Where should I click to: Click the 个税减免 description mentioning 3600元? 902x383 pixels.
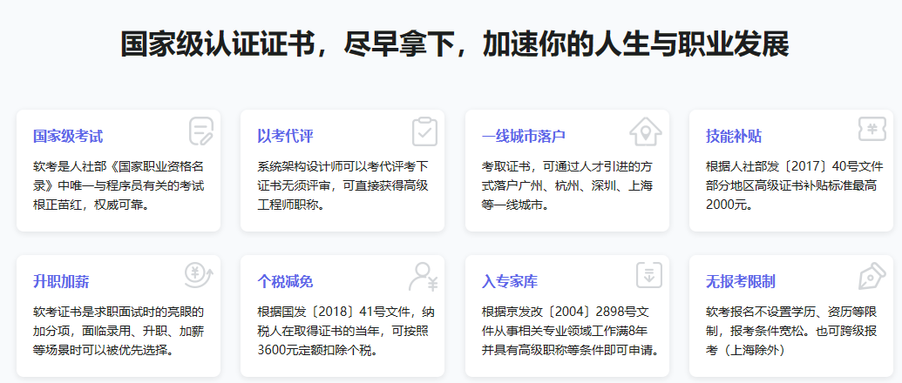(340, 330)
